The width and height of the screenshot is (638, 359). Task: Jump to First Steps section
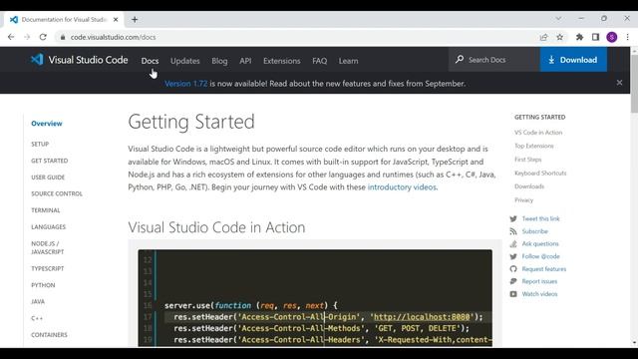(x=528, y=160)
